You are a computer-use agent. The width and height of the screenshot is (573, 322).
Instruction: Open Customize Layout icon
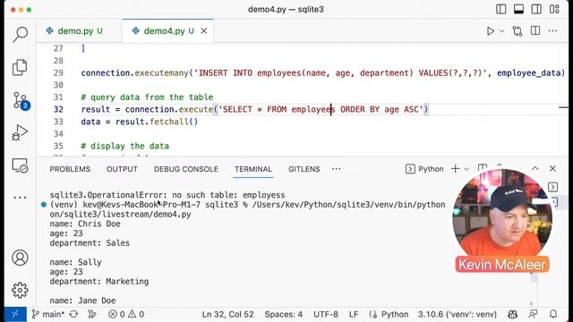[554, 9]
